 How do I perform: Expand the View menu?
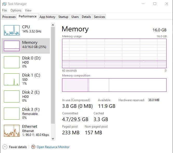(x=28, y=10)
